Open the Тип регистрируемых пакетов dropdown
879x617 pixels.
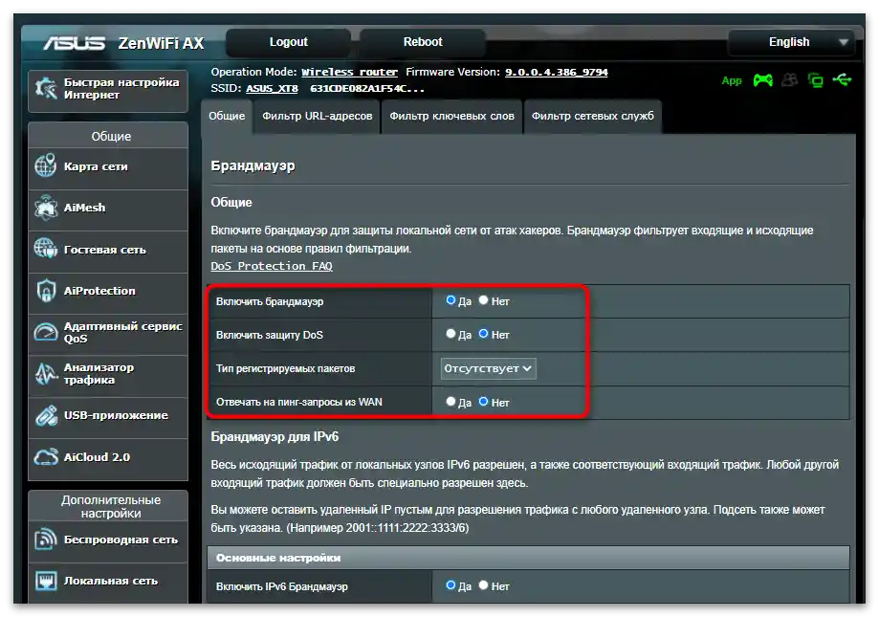click(x=488, y=368)
